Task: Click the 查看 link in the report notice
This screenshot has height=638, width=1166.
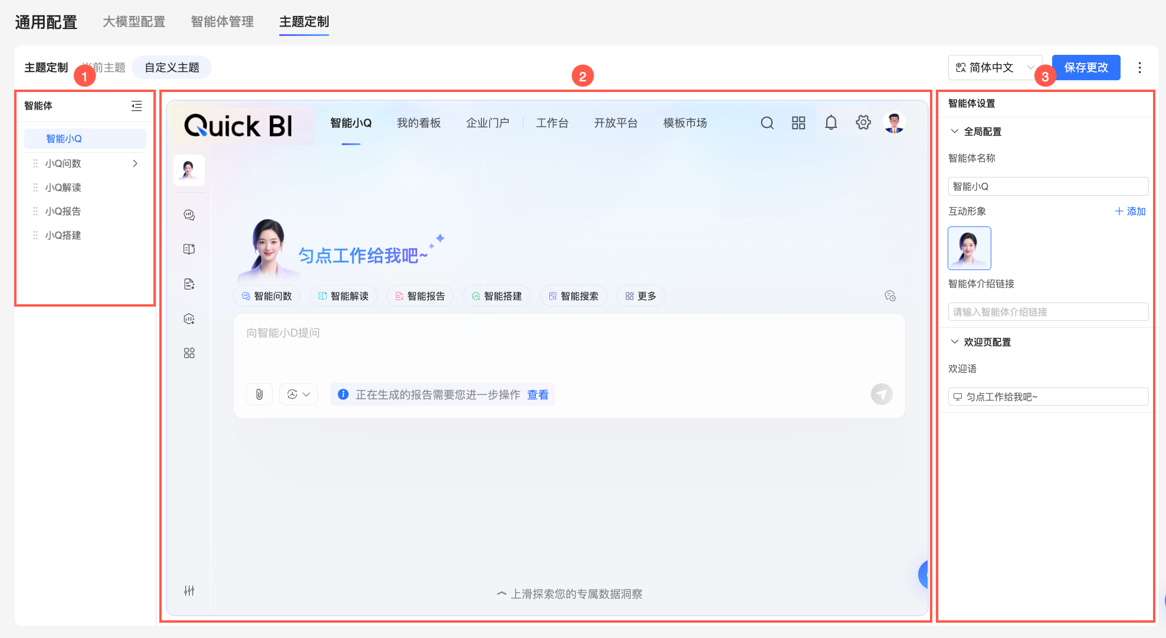Action: (538, 394)
